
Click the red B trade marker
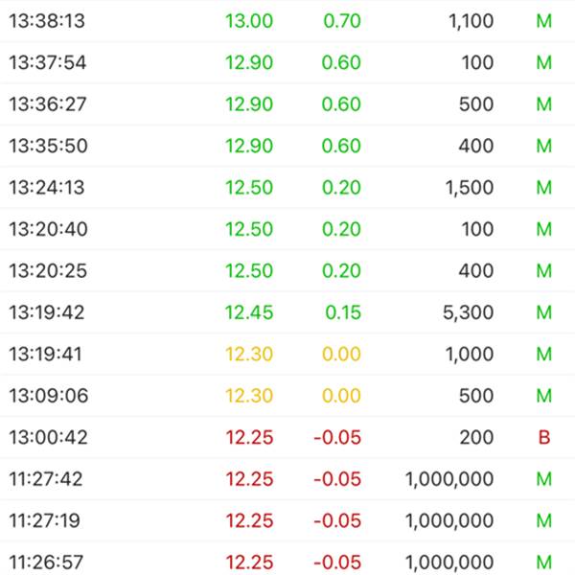[544, 438]
